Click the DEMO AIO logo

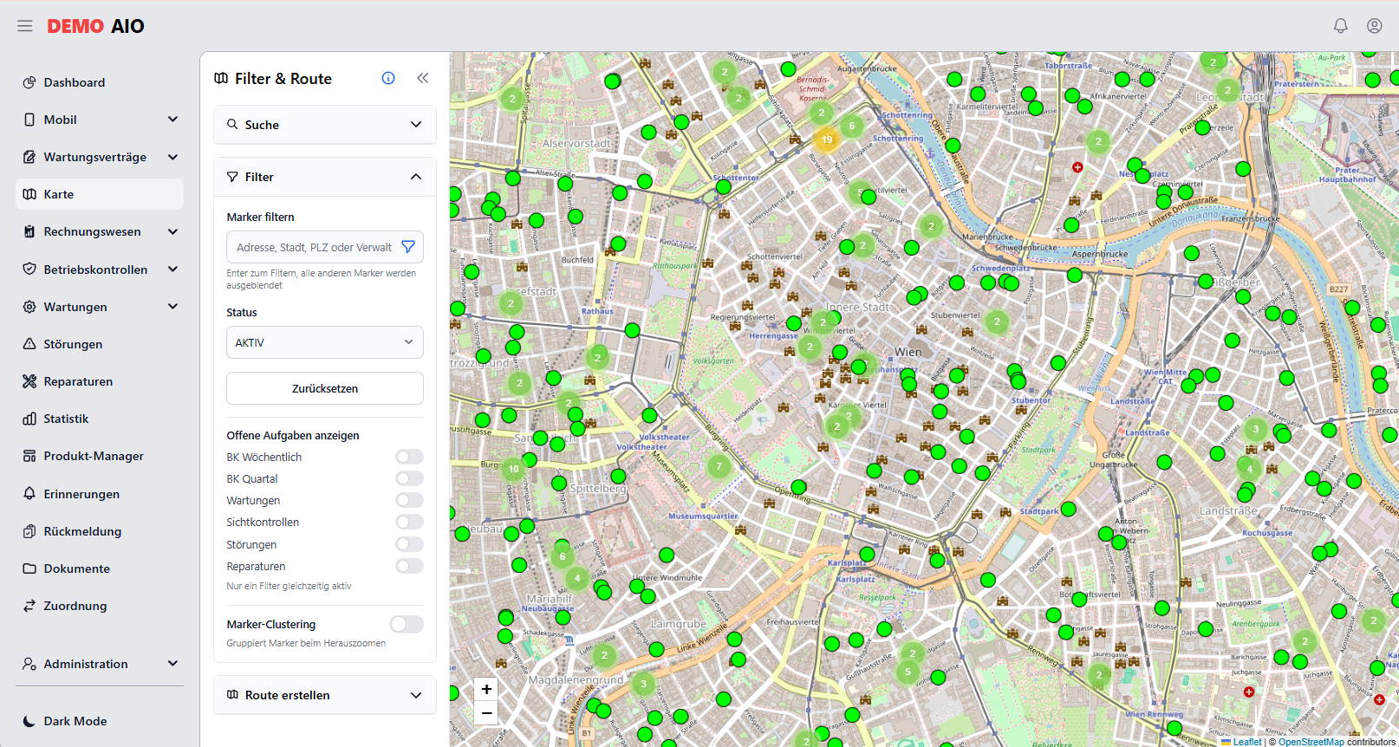(x=95, y=26)
